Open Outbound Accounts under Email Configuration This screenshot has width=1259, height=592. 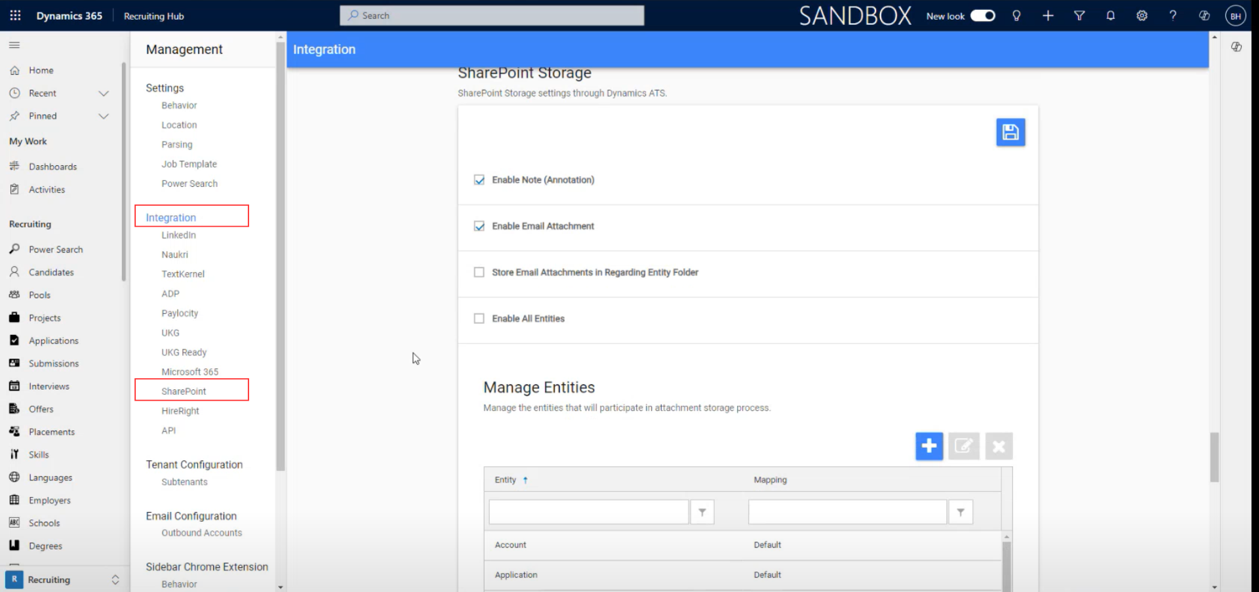point(201,533)
